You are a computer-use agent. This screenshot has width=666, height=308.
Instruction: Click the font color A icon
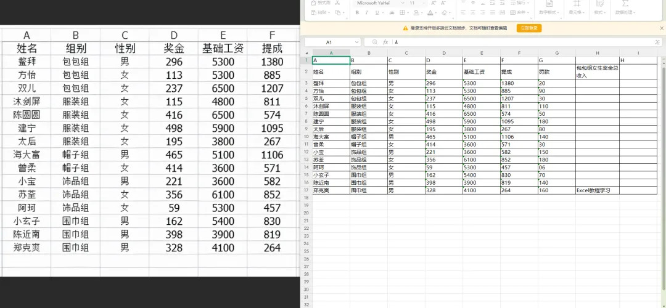[430, 12]
